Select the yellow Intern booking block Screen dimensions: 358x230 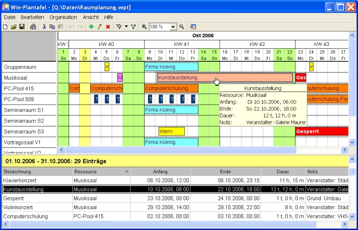pos(172,131)
